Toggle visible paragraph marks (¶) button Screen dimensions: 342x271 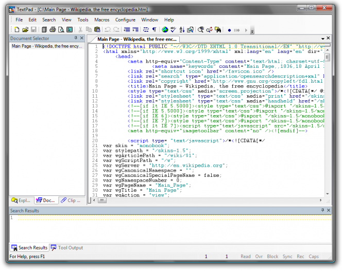[154, 30]
